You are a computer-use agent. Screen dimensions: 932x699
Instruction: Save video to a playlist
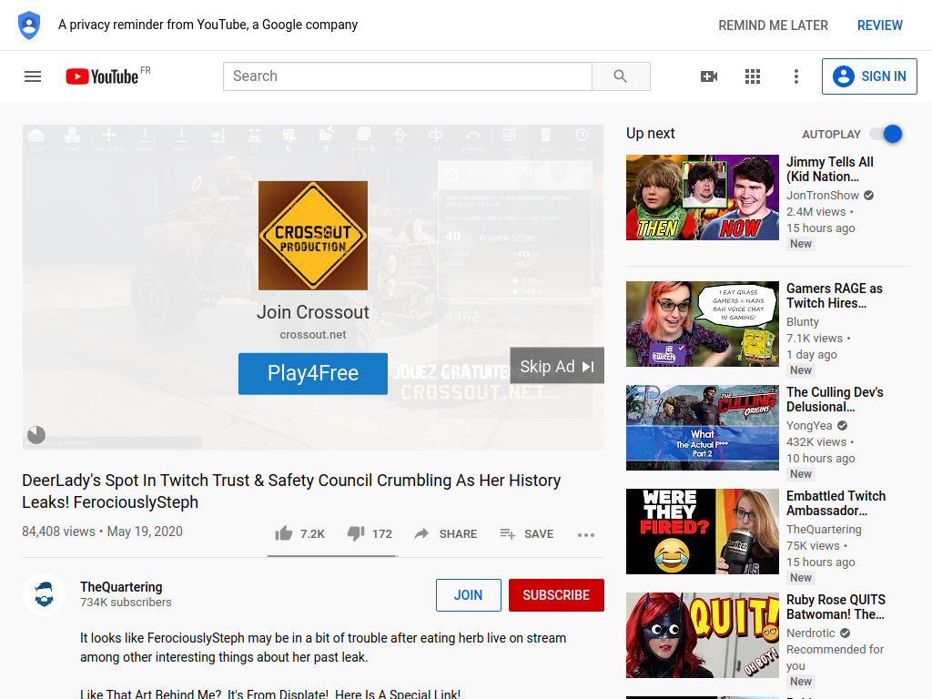point(527,533)
